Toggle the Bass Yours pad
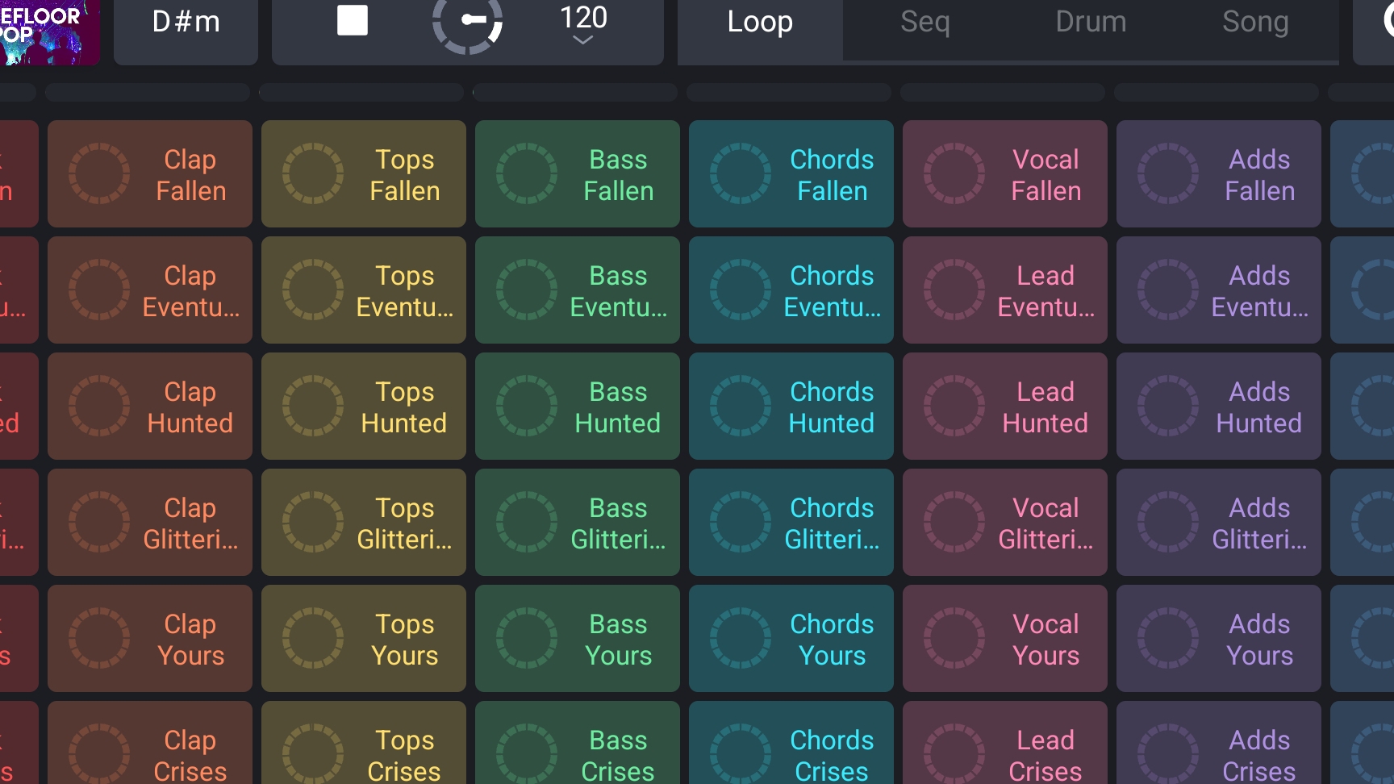Screen dimensions: 1394x784 [618, 639]
